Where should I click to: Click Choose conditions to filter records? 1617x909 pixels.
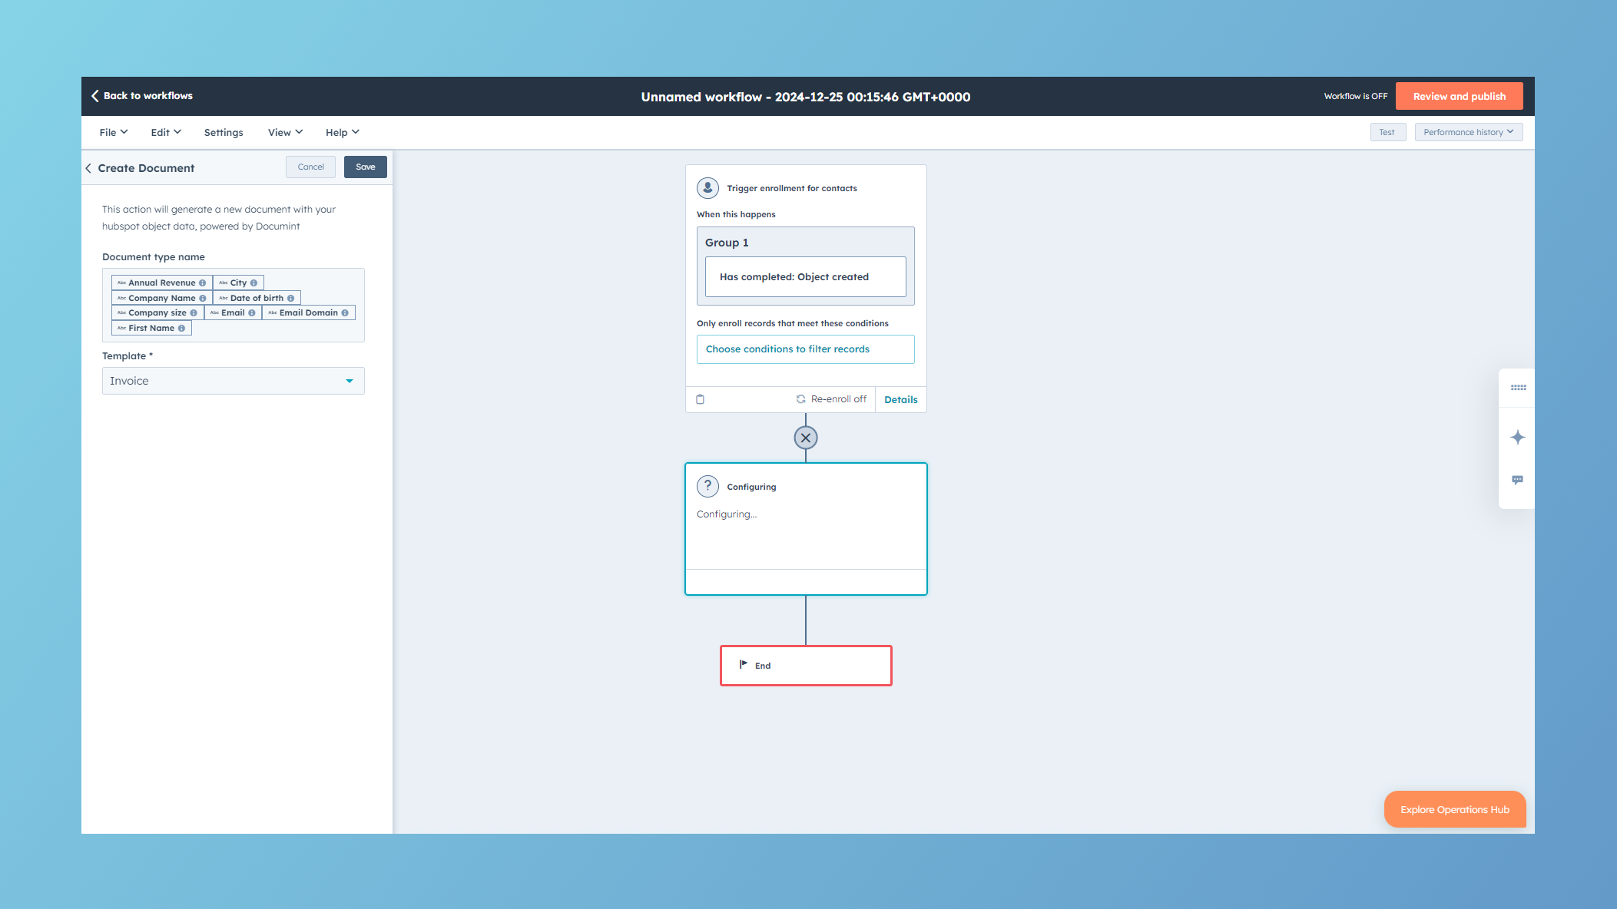click(805, 349)
